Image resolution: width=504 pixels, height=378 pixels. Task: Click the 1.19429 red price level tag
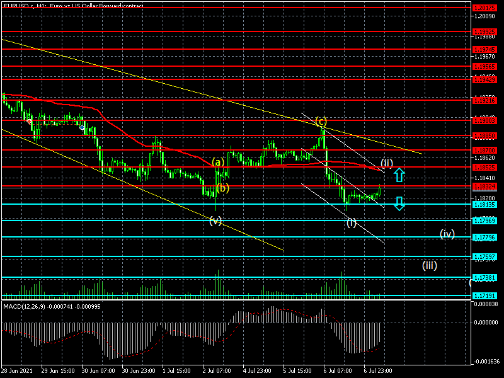(x=484, y=79)
